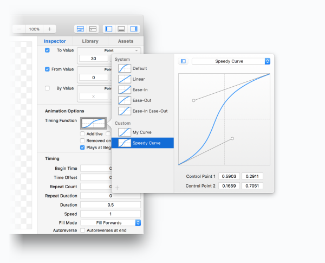Click the zoom out minus button
Screen dimensions: 325x263
click(x=19, y=29)
